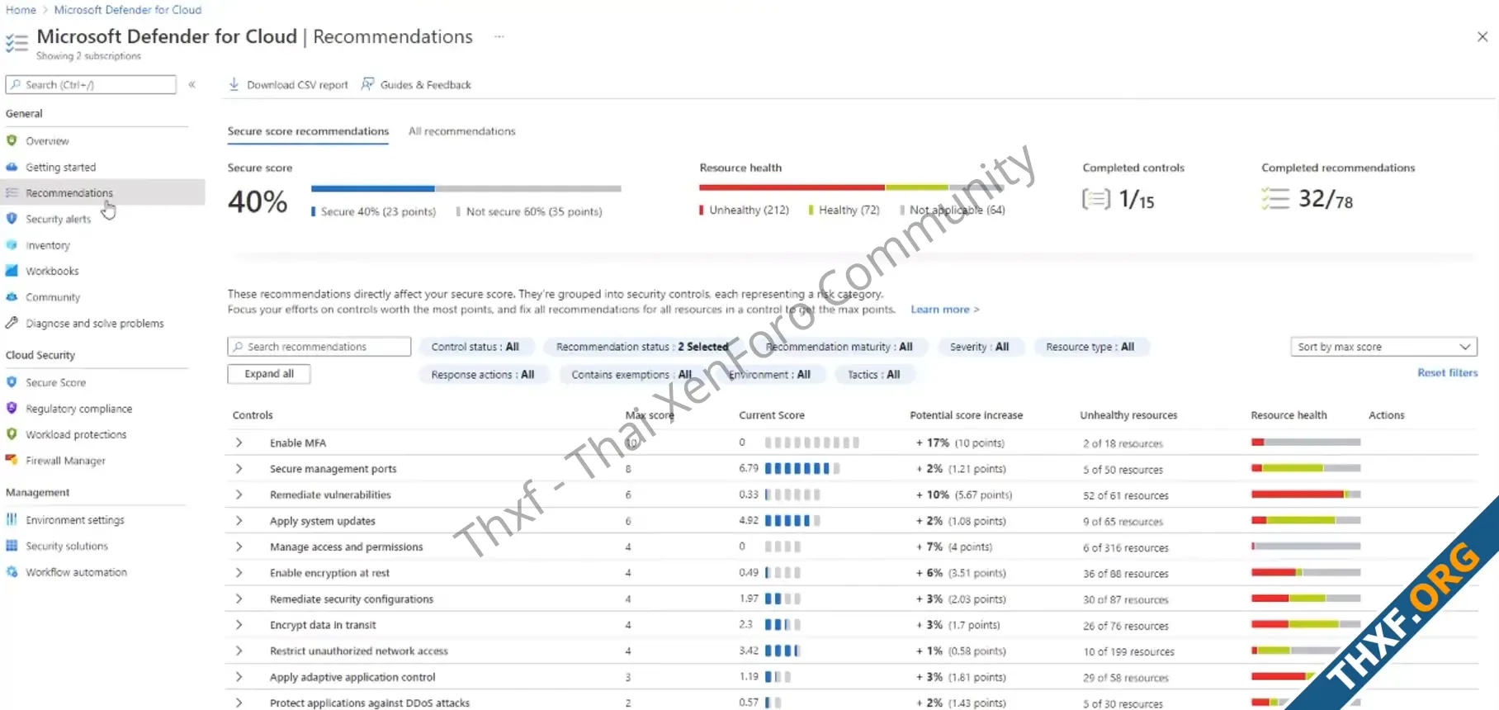The height and width of the screenshot is (710, 1499).
Task: Click the Unhealthy resources column header
Action: (1128, 415)
